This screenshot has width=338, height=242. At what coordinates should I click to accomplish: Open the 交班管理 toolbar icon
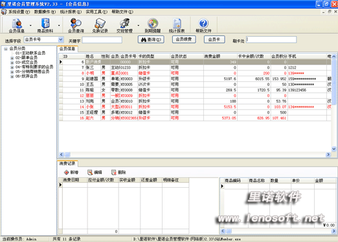(x=124, y=23)
